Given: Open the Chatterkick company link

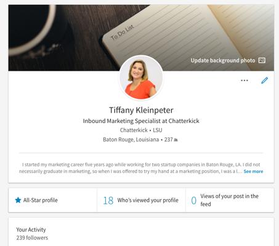Looking at the screenshot, I should point(134,130).
